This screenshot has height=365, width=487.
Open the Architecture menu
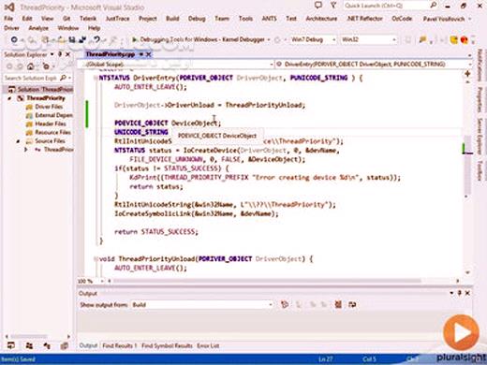click(321, 19)
